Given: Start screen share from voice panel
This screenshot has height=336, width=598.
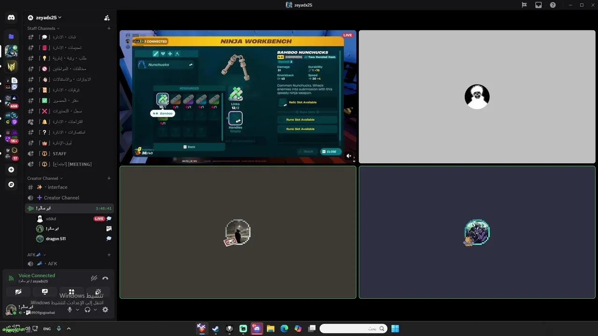Looking at the screenshot, I should (x=45, y=292).
